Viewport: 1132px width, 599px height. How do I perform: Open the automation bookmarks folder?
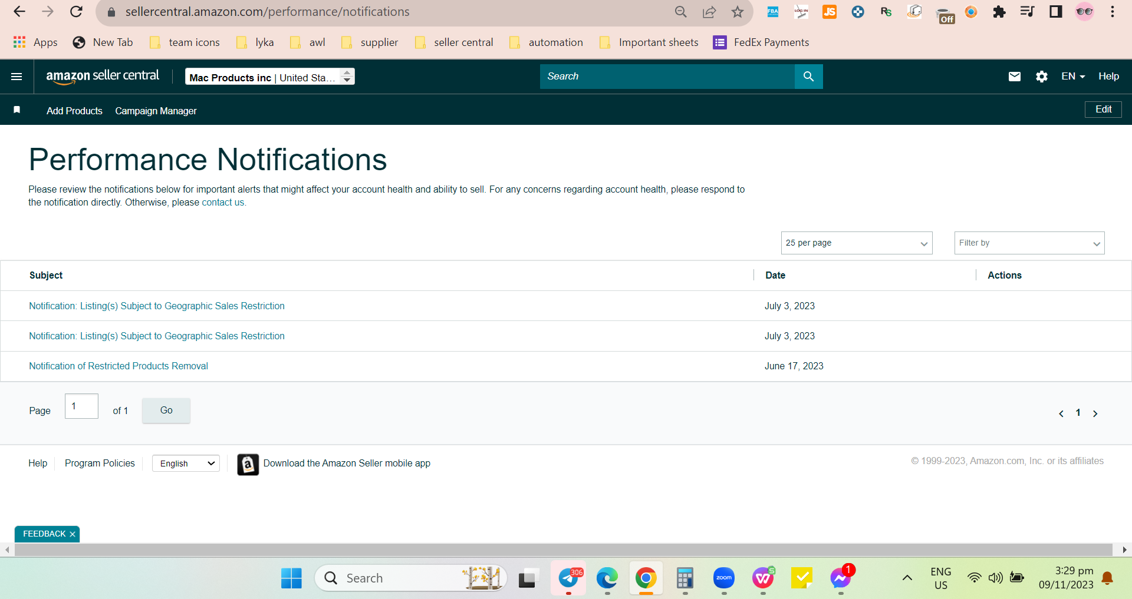point(546,42)
